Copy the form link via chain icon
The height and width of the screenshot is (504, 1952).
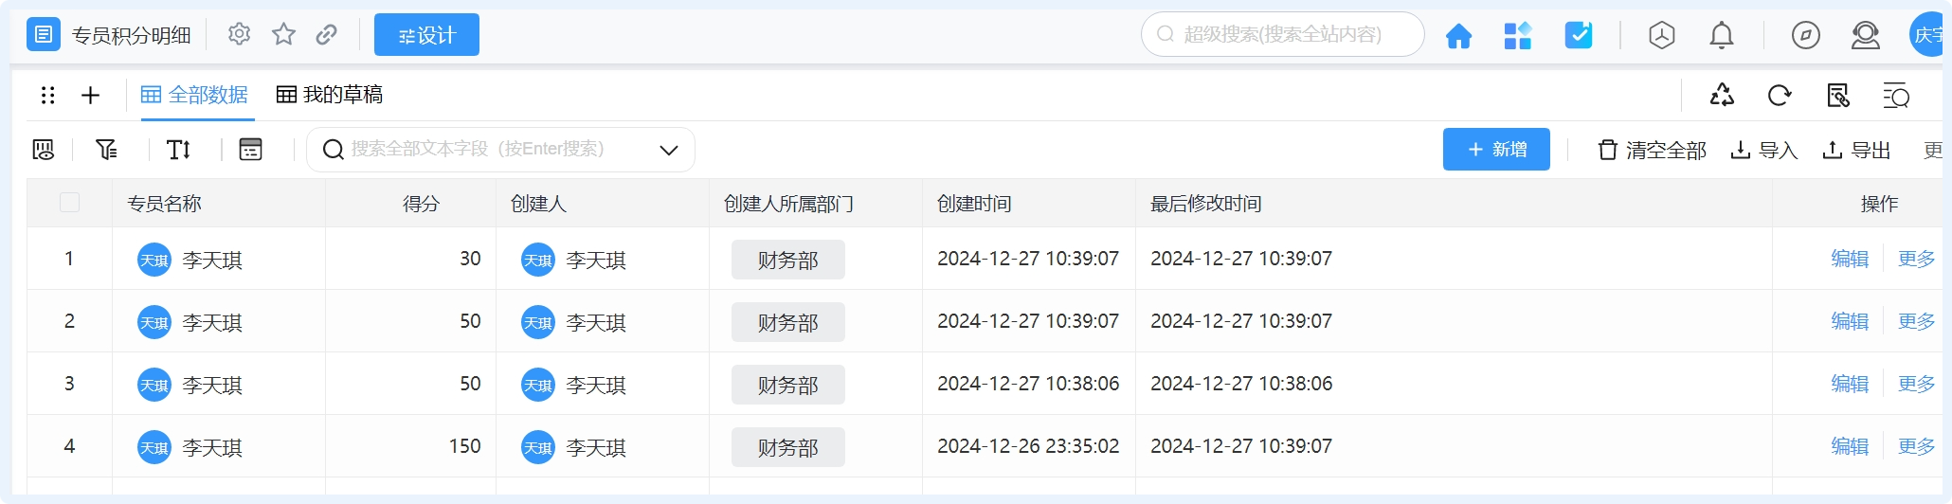click(x=327, y=35)
